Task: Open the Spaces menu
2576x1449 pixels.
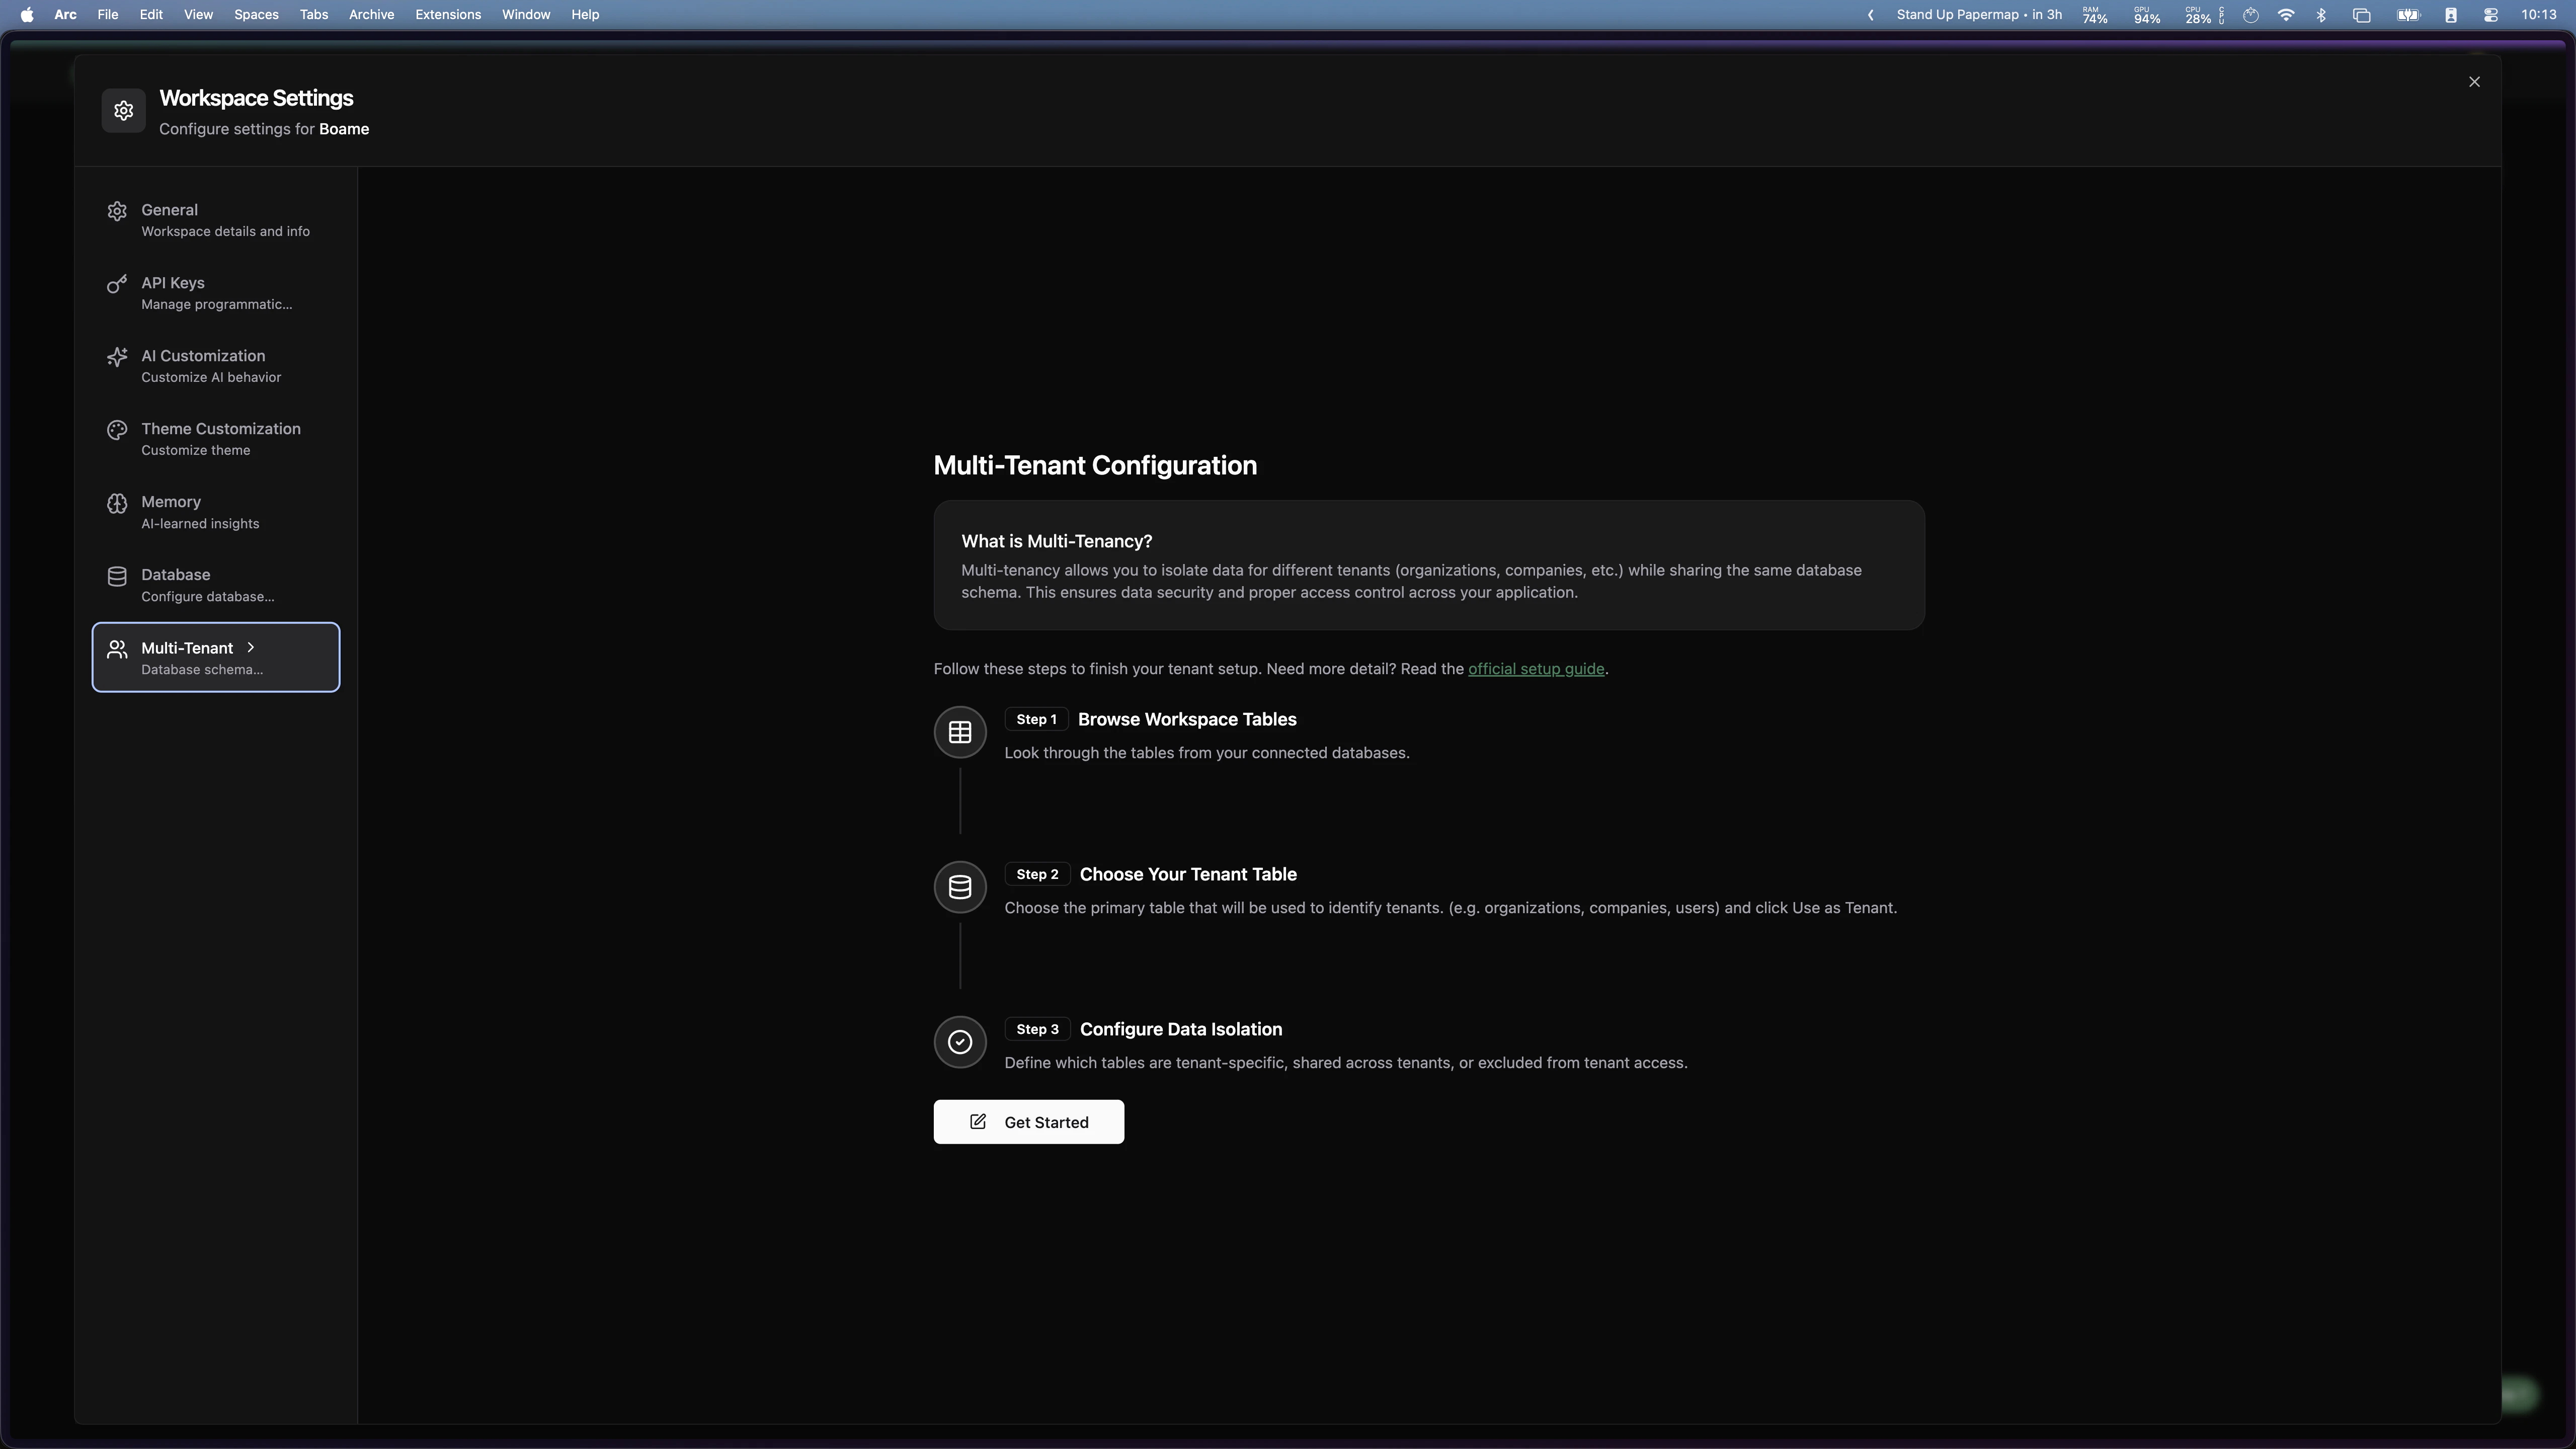Action: [x=256, y=14]
